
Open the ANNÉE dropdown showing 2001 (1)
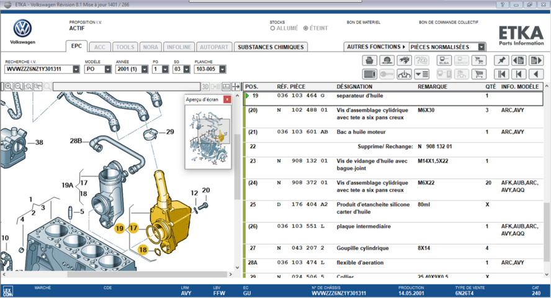[x=145, y=70]
